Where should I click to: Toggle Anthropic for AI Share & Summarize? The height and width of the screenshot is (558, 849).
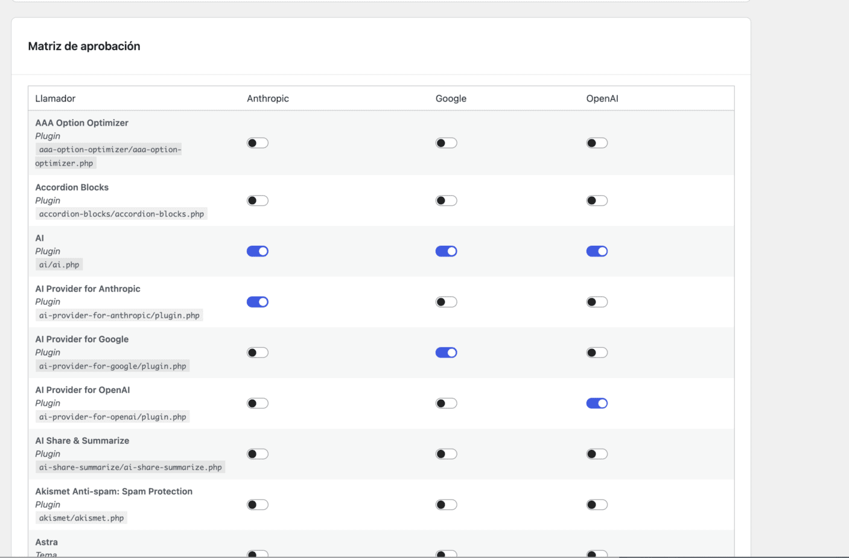click(x=258, y=454)
